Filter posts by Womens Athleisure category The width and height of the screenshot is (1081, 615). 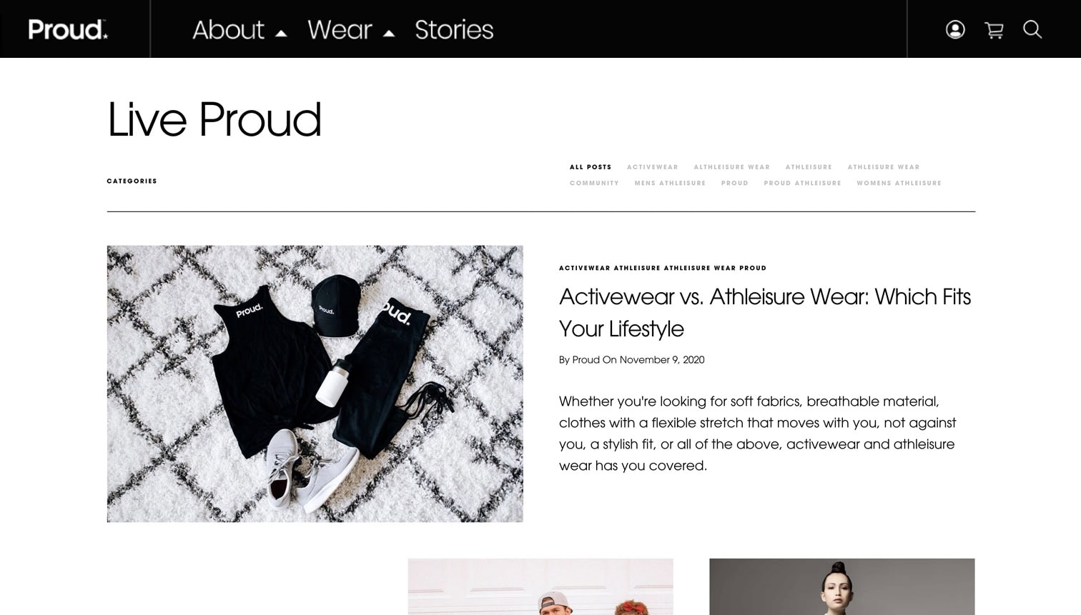pos(899,184)
